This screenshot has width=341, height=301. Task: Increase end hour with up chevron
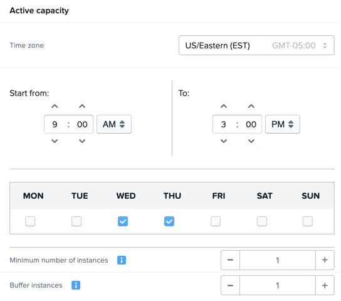[224, 107]
